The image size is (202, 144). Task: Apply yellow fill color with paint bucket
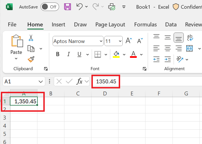[x=116, y=54]
